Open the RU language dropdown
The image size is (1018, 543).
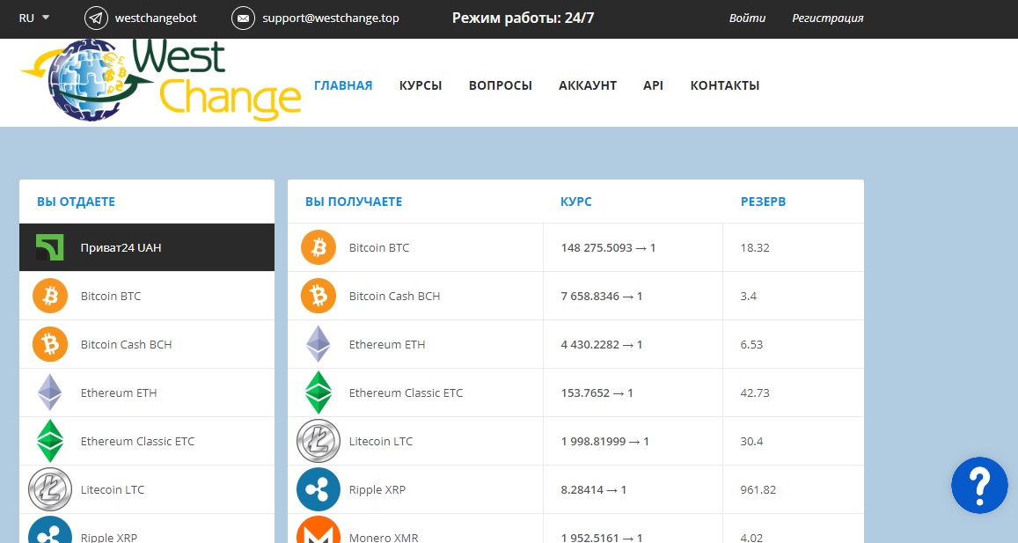pos(33,18)
